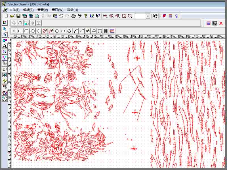This screenshot has height=170, width=227.
Task: Click the Paste clipboard icon
Action: coord(55,16)
